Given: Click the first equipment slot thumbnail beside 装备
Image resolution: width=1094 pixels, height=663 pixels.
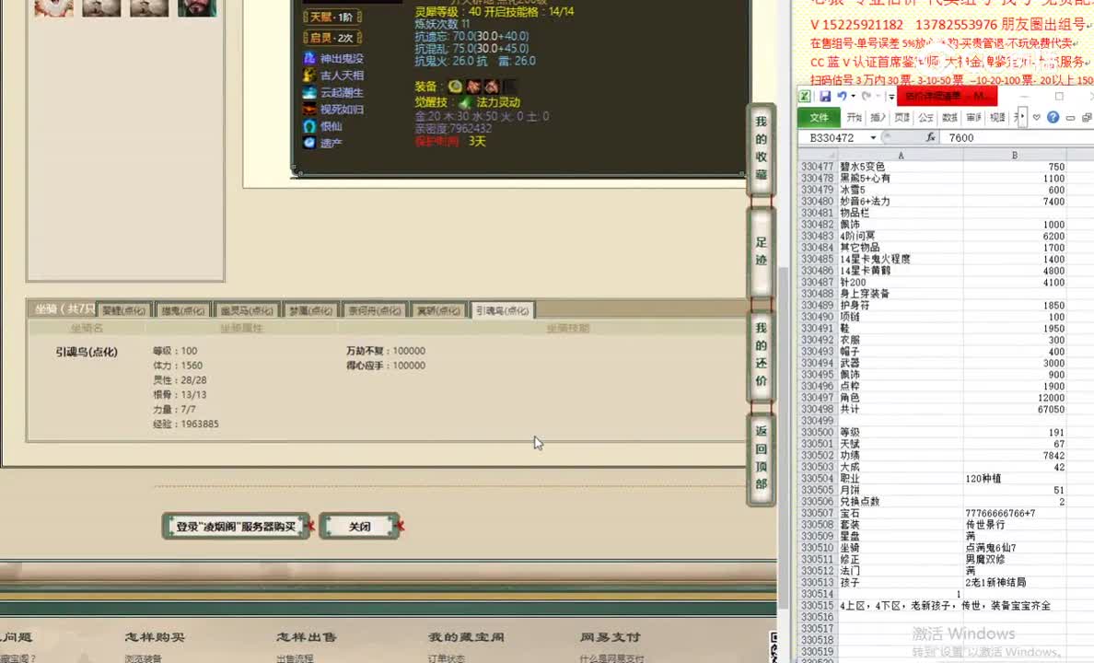Looking at the screenshot, I should (x=455, y=85).
